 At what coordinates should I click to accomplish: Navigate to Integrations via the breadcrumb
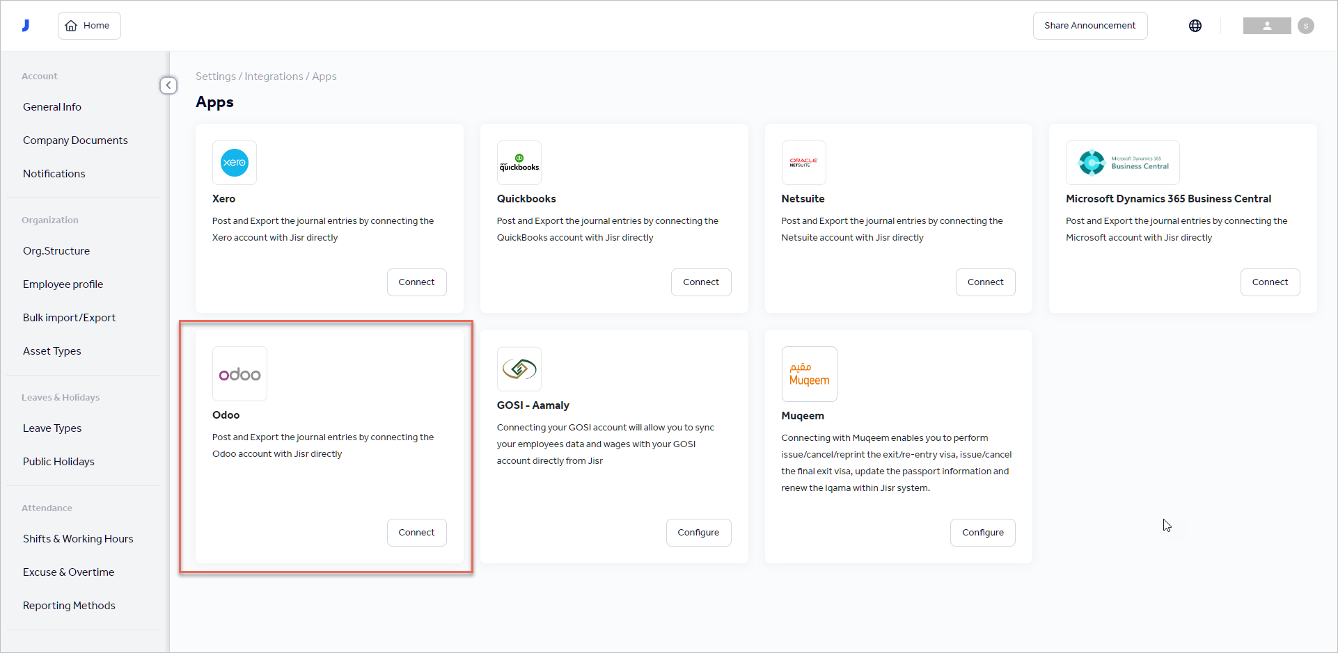[x=273, y=76]
